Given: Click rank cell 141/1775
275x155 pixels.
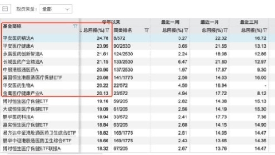Looking at the screenshot, I should pyautogui.click(x=123, y=77).
